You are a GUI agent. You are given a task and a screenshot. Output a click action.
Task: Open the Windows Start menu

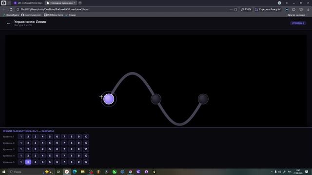click(4, 172)
